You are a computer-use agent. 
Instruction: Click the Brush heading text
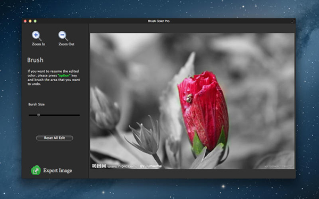[35, 60]
